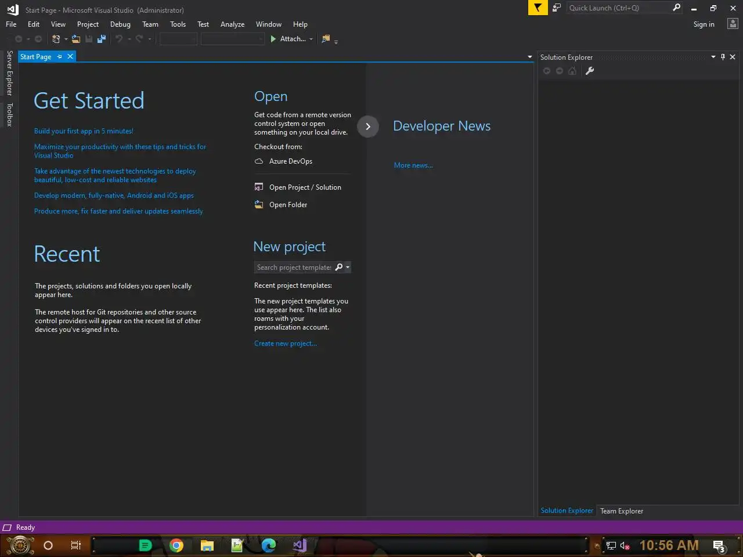Open the toolbar overflow options arrow

coord(336,41)
